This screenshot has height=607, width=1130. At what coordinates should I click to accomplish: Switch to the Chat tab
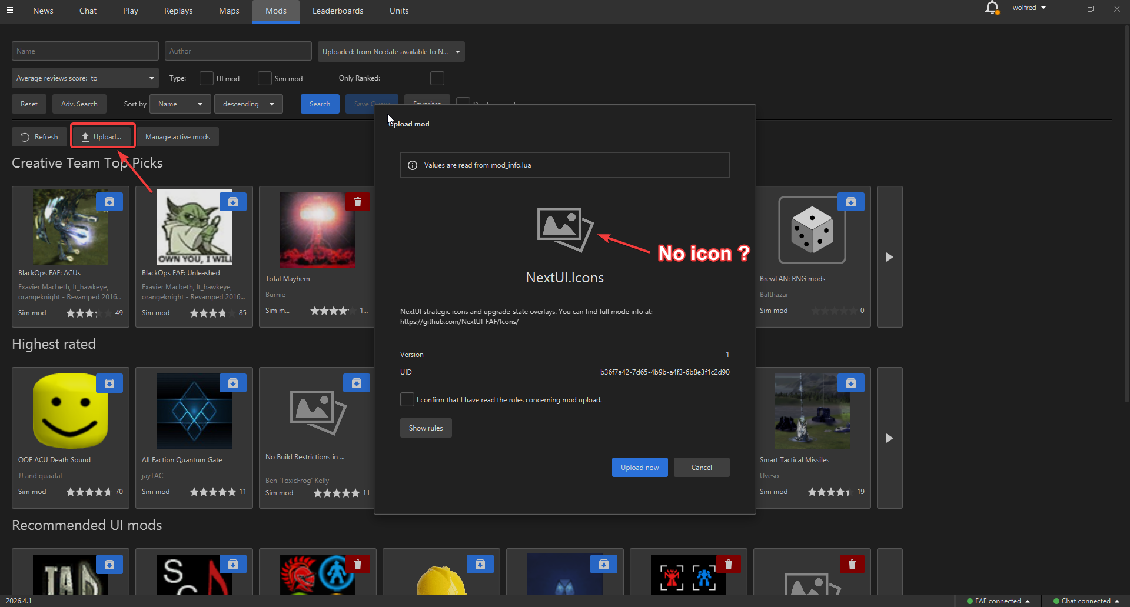88,11
